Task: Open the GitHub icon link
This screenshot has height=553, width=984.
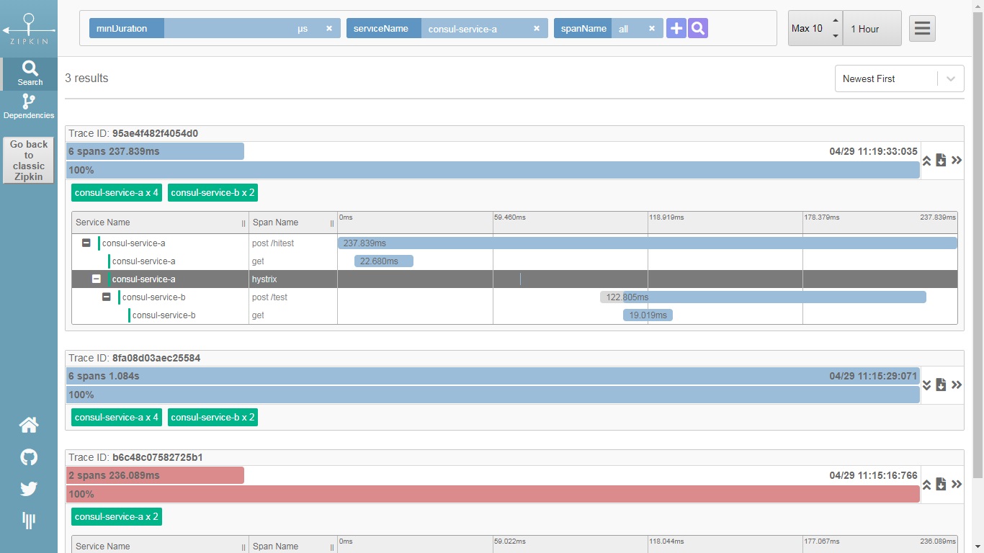Action: point(29,457)
